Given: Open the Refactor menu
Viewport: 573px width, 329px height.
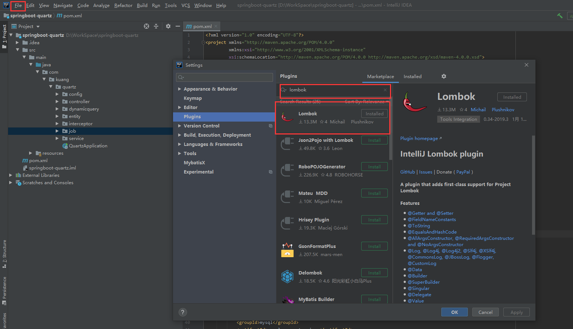Looking at the screenshot, I should [x=123, y=6].
